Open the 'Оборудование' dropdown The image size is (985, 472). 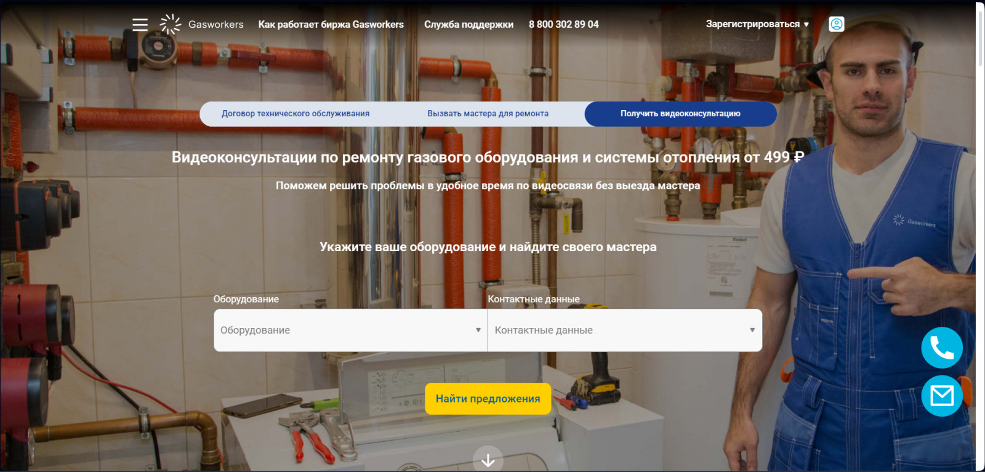351,330
